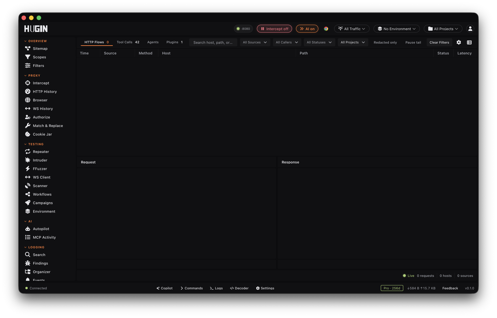Open Workflows share-node icon
497x318 pixels.
tap(28, 194)
